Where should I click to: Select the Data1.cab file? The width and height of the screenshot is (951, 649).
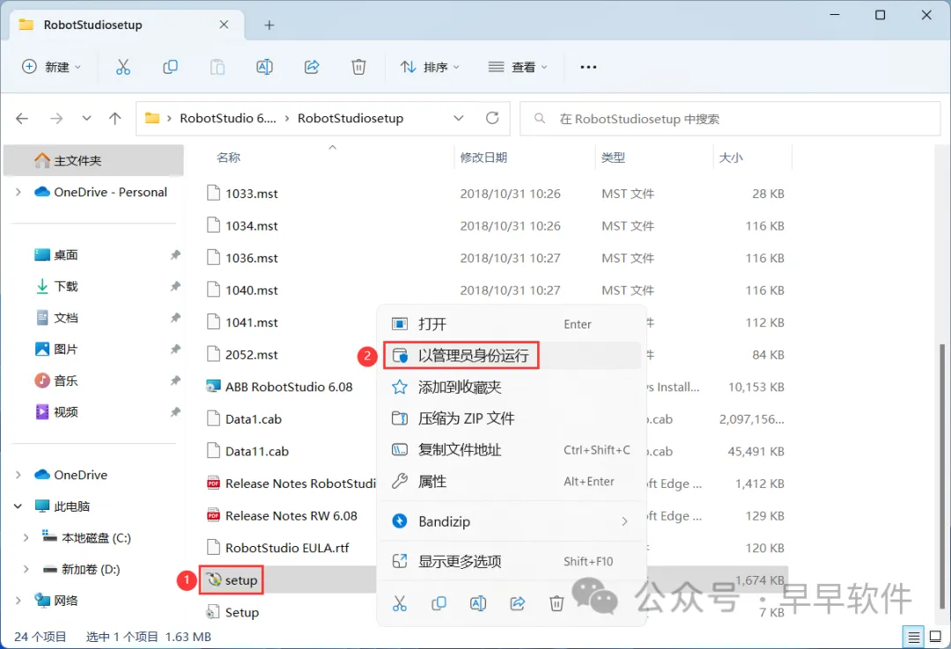click(x=244, y=419)
